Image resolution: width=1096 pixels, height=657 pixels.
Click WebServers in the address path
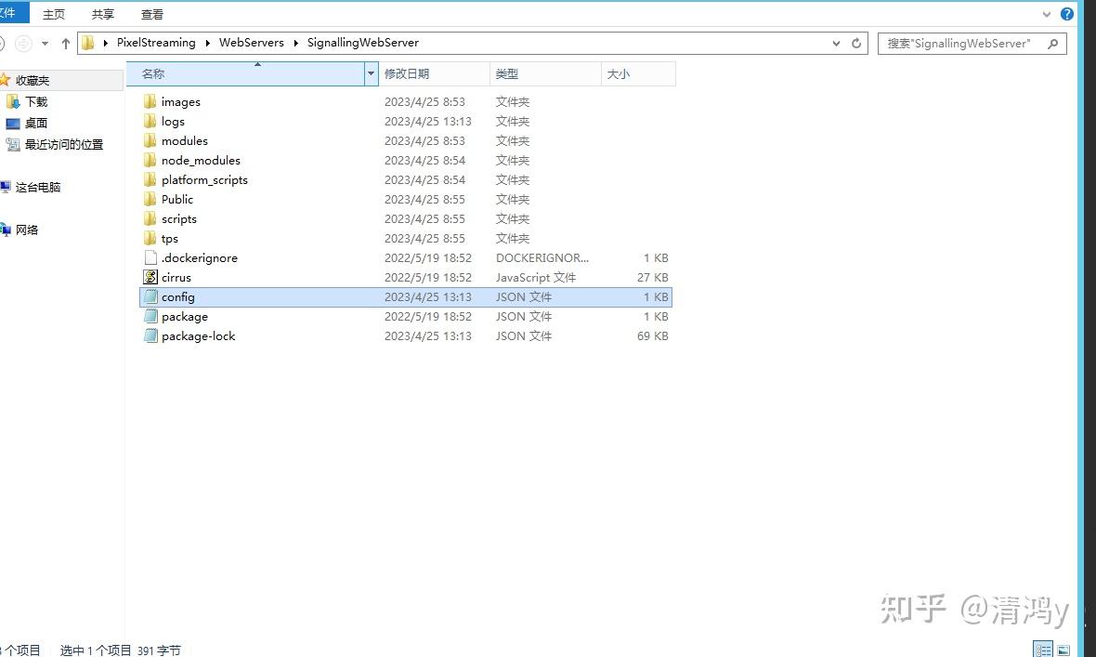tap(252, 43)
